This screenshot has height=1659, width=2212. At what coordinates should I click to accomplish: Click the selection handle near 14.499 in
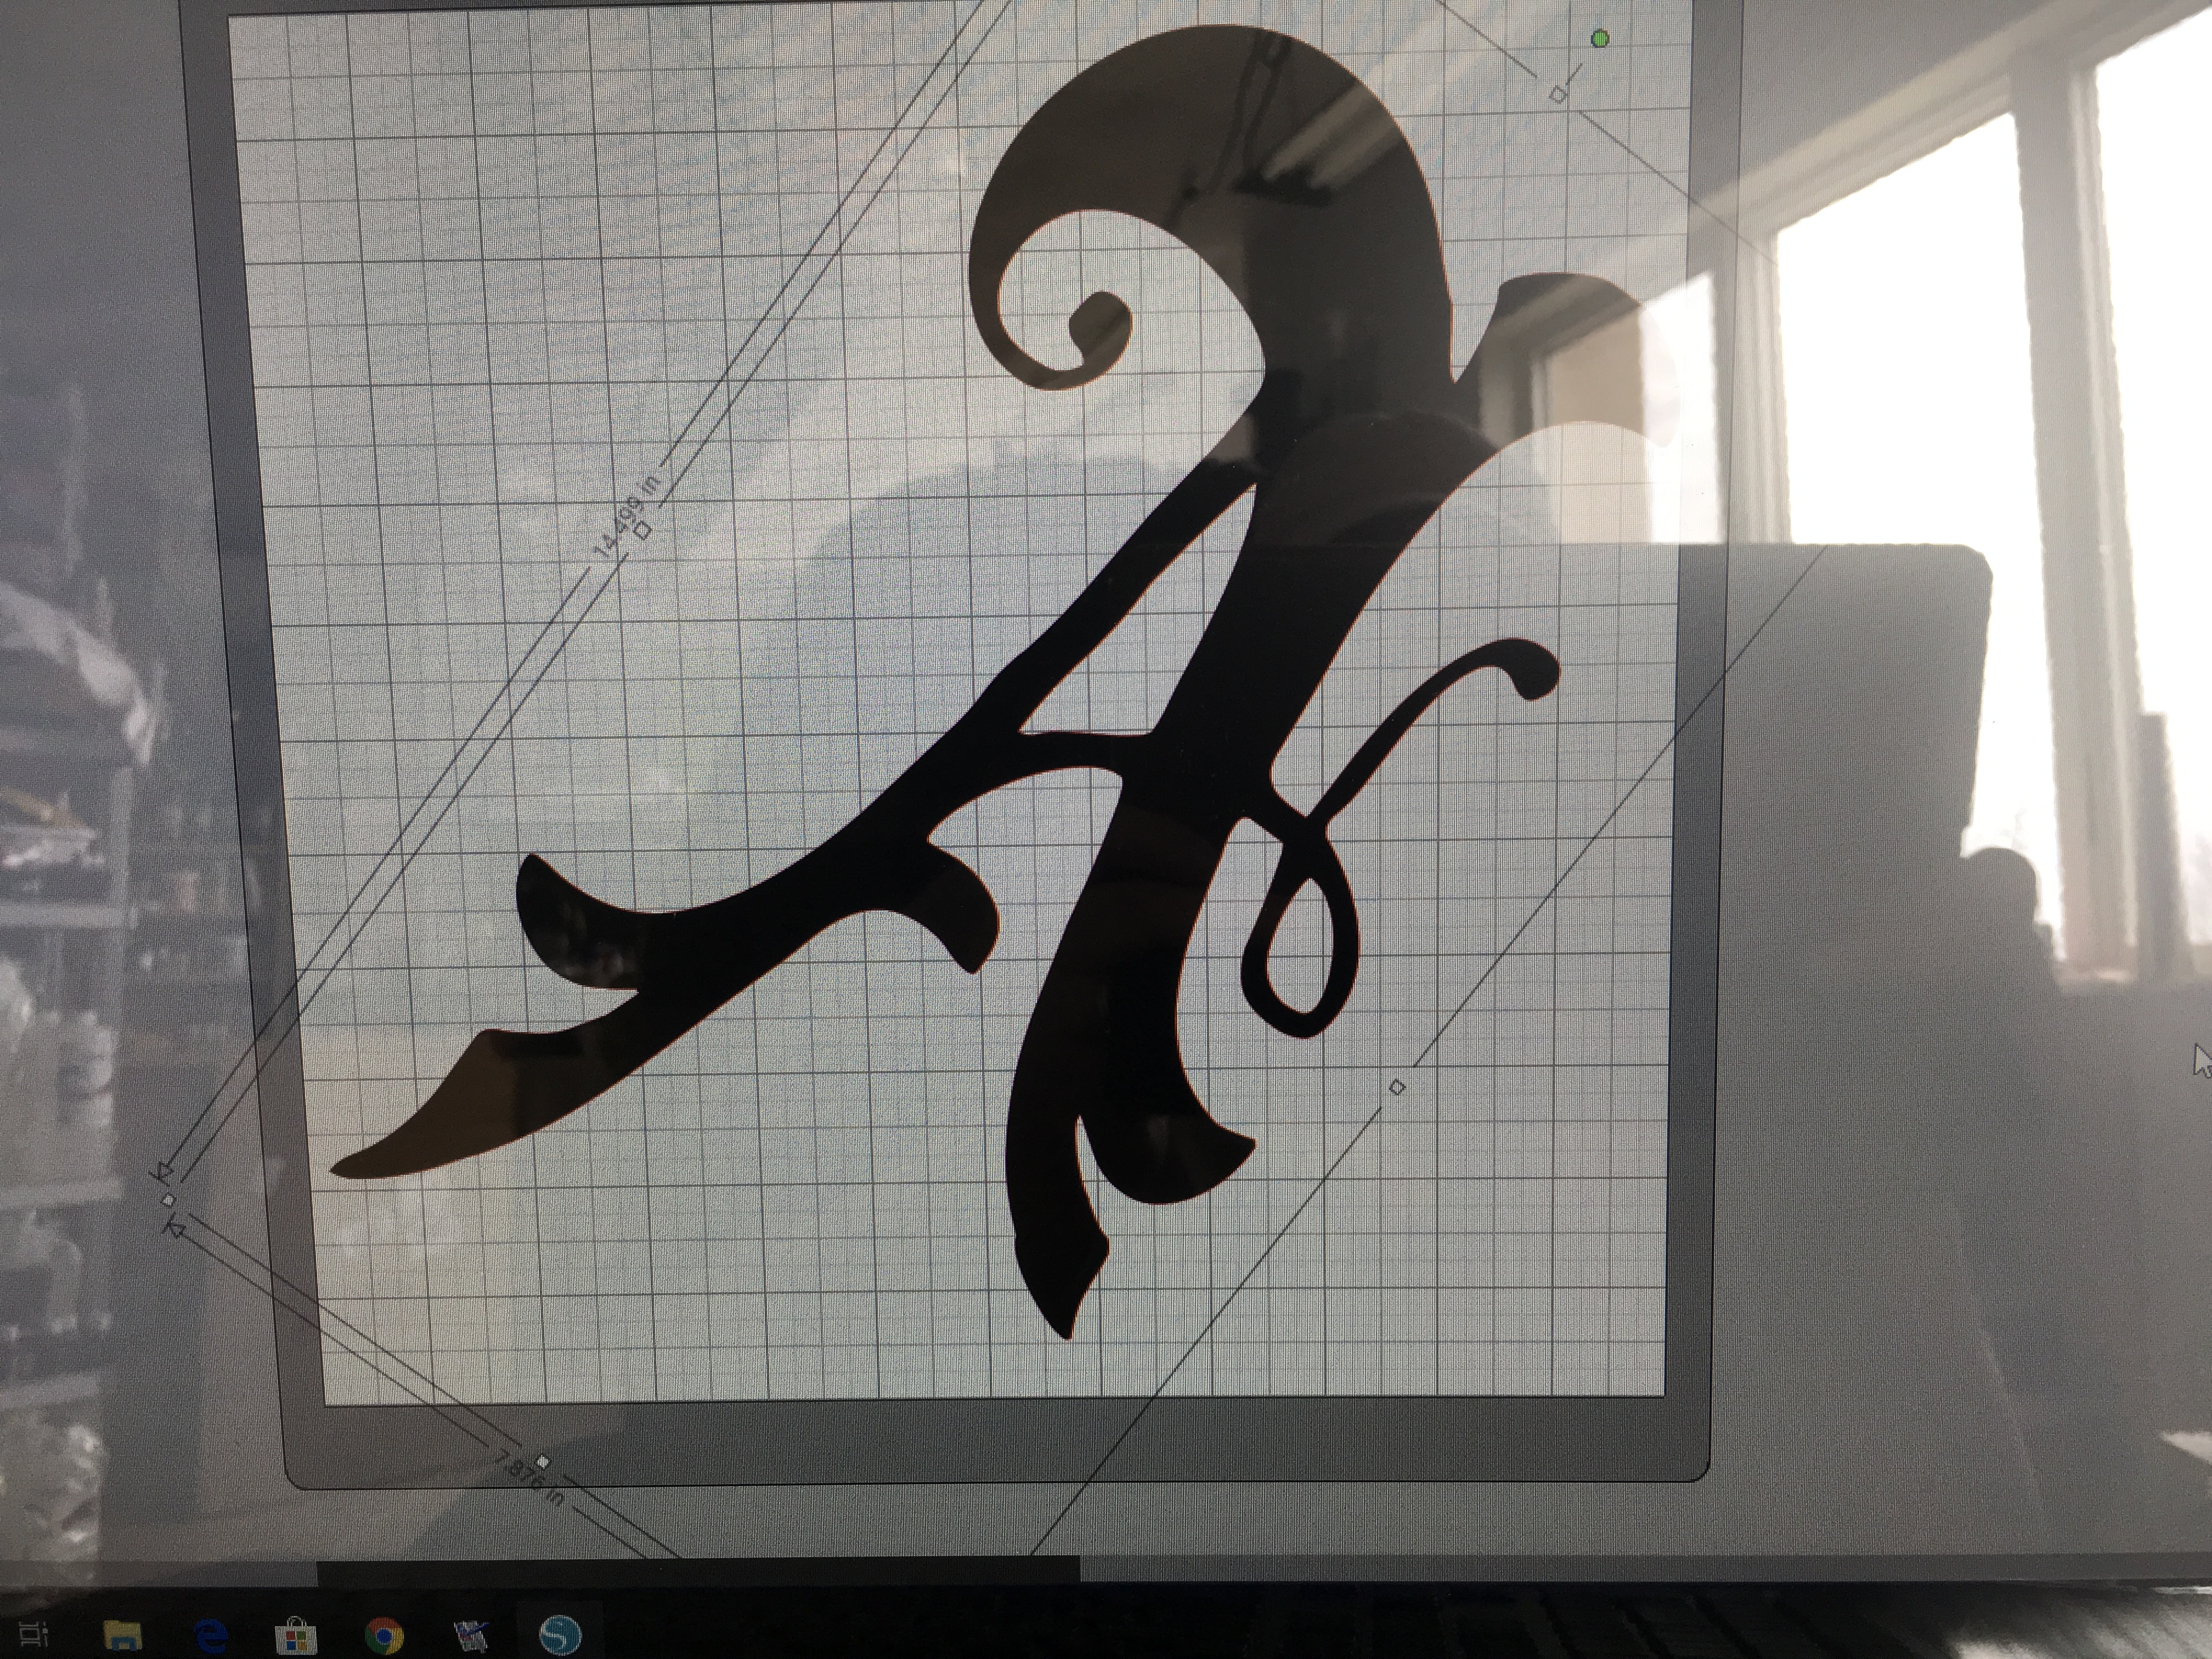pyautogui.click(x=643, y=530)
